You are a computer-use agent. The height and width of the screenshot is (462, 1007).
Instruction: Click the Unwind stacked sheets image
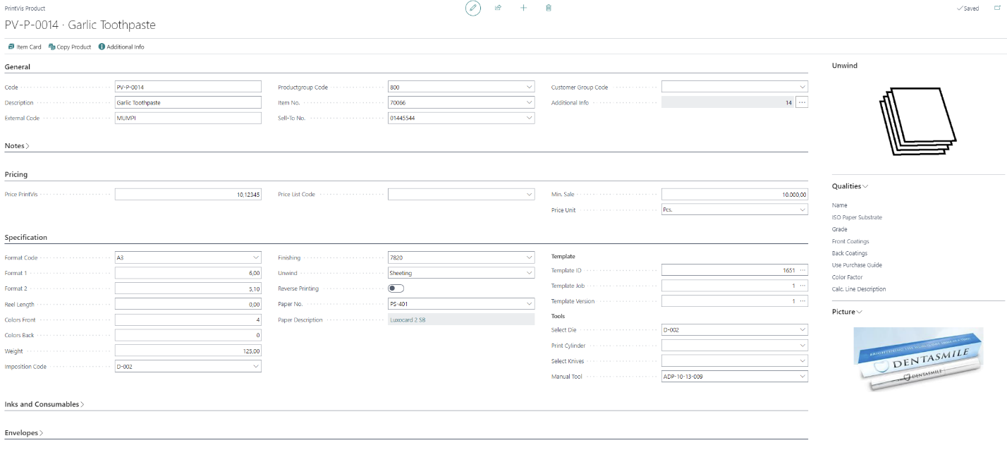click(x=917, y=120)
